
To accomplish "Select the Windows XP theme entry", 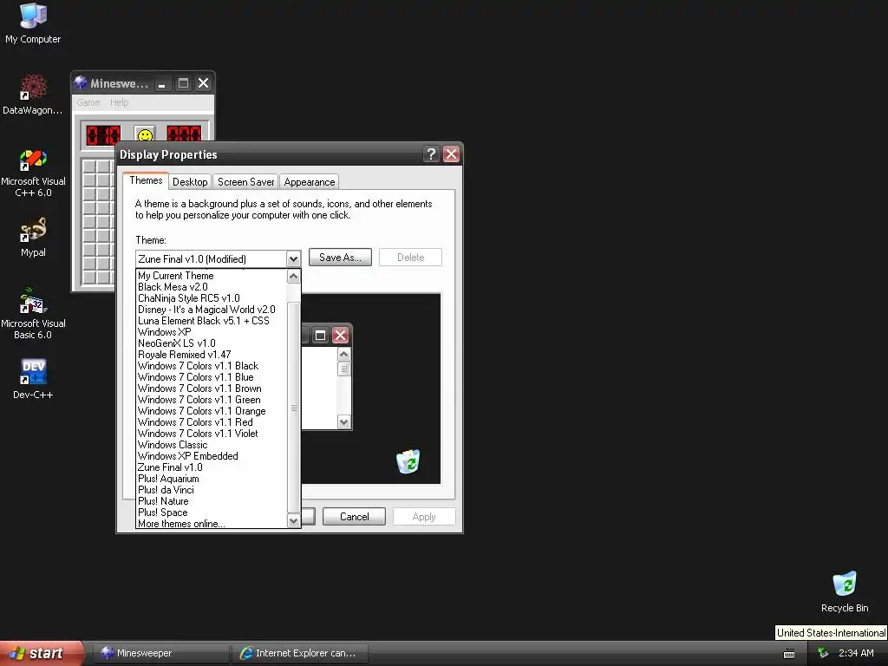I will click(212, 332).
